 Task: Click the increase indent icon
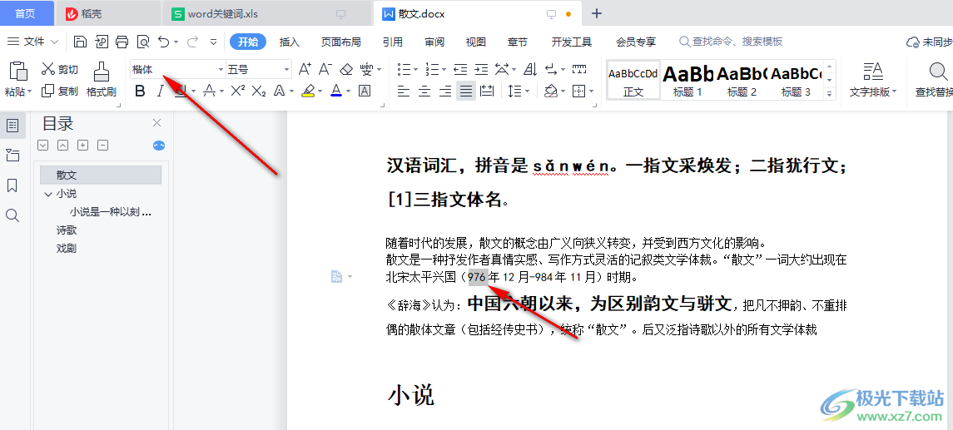[x=481, y=69]
